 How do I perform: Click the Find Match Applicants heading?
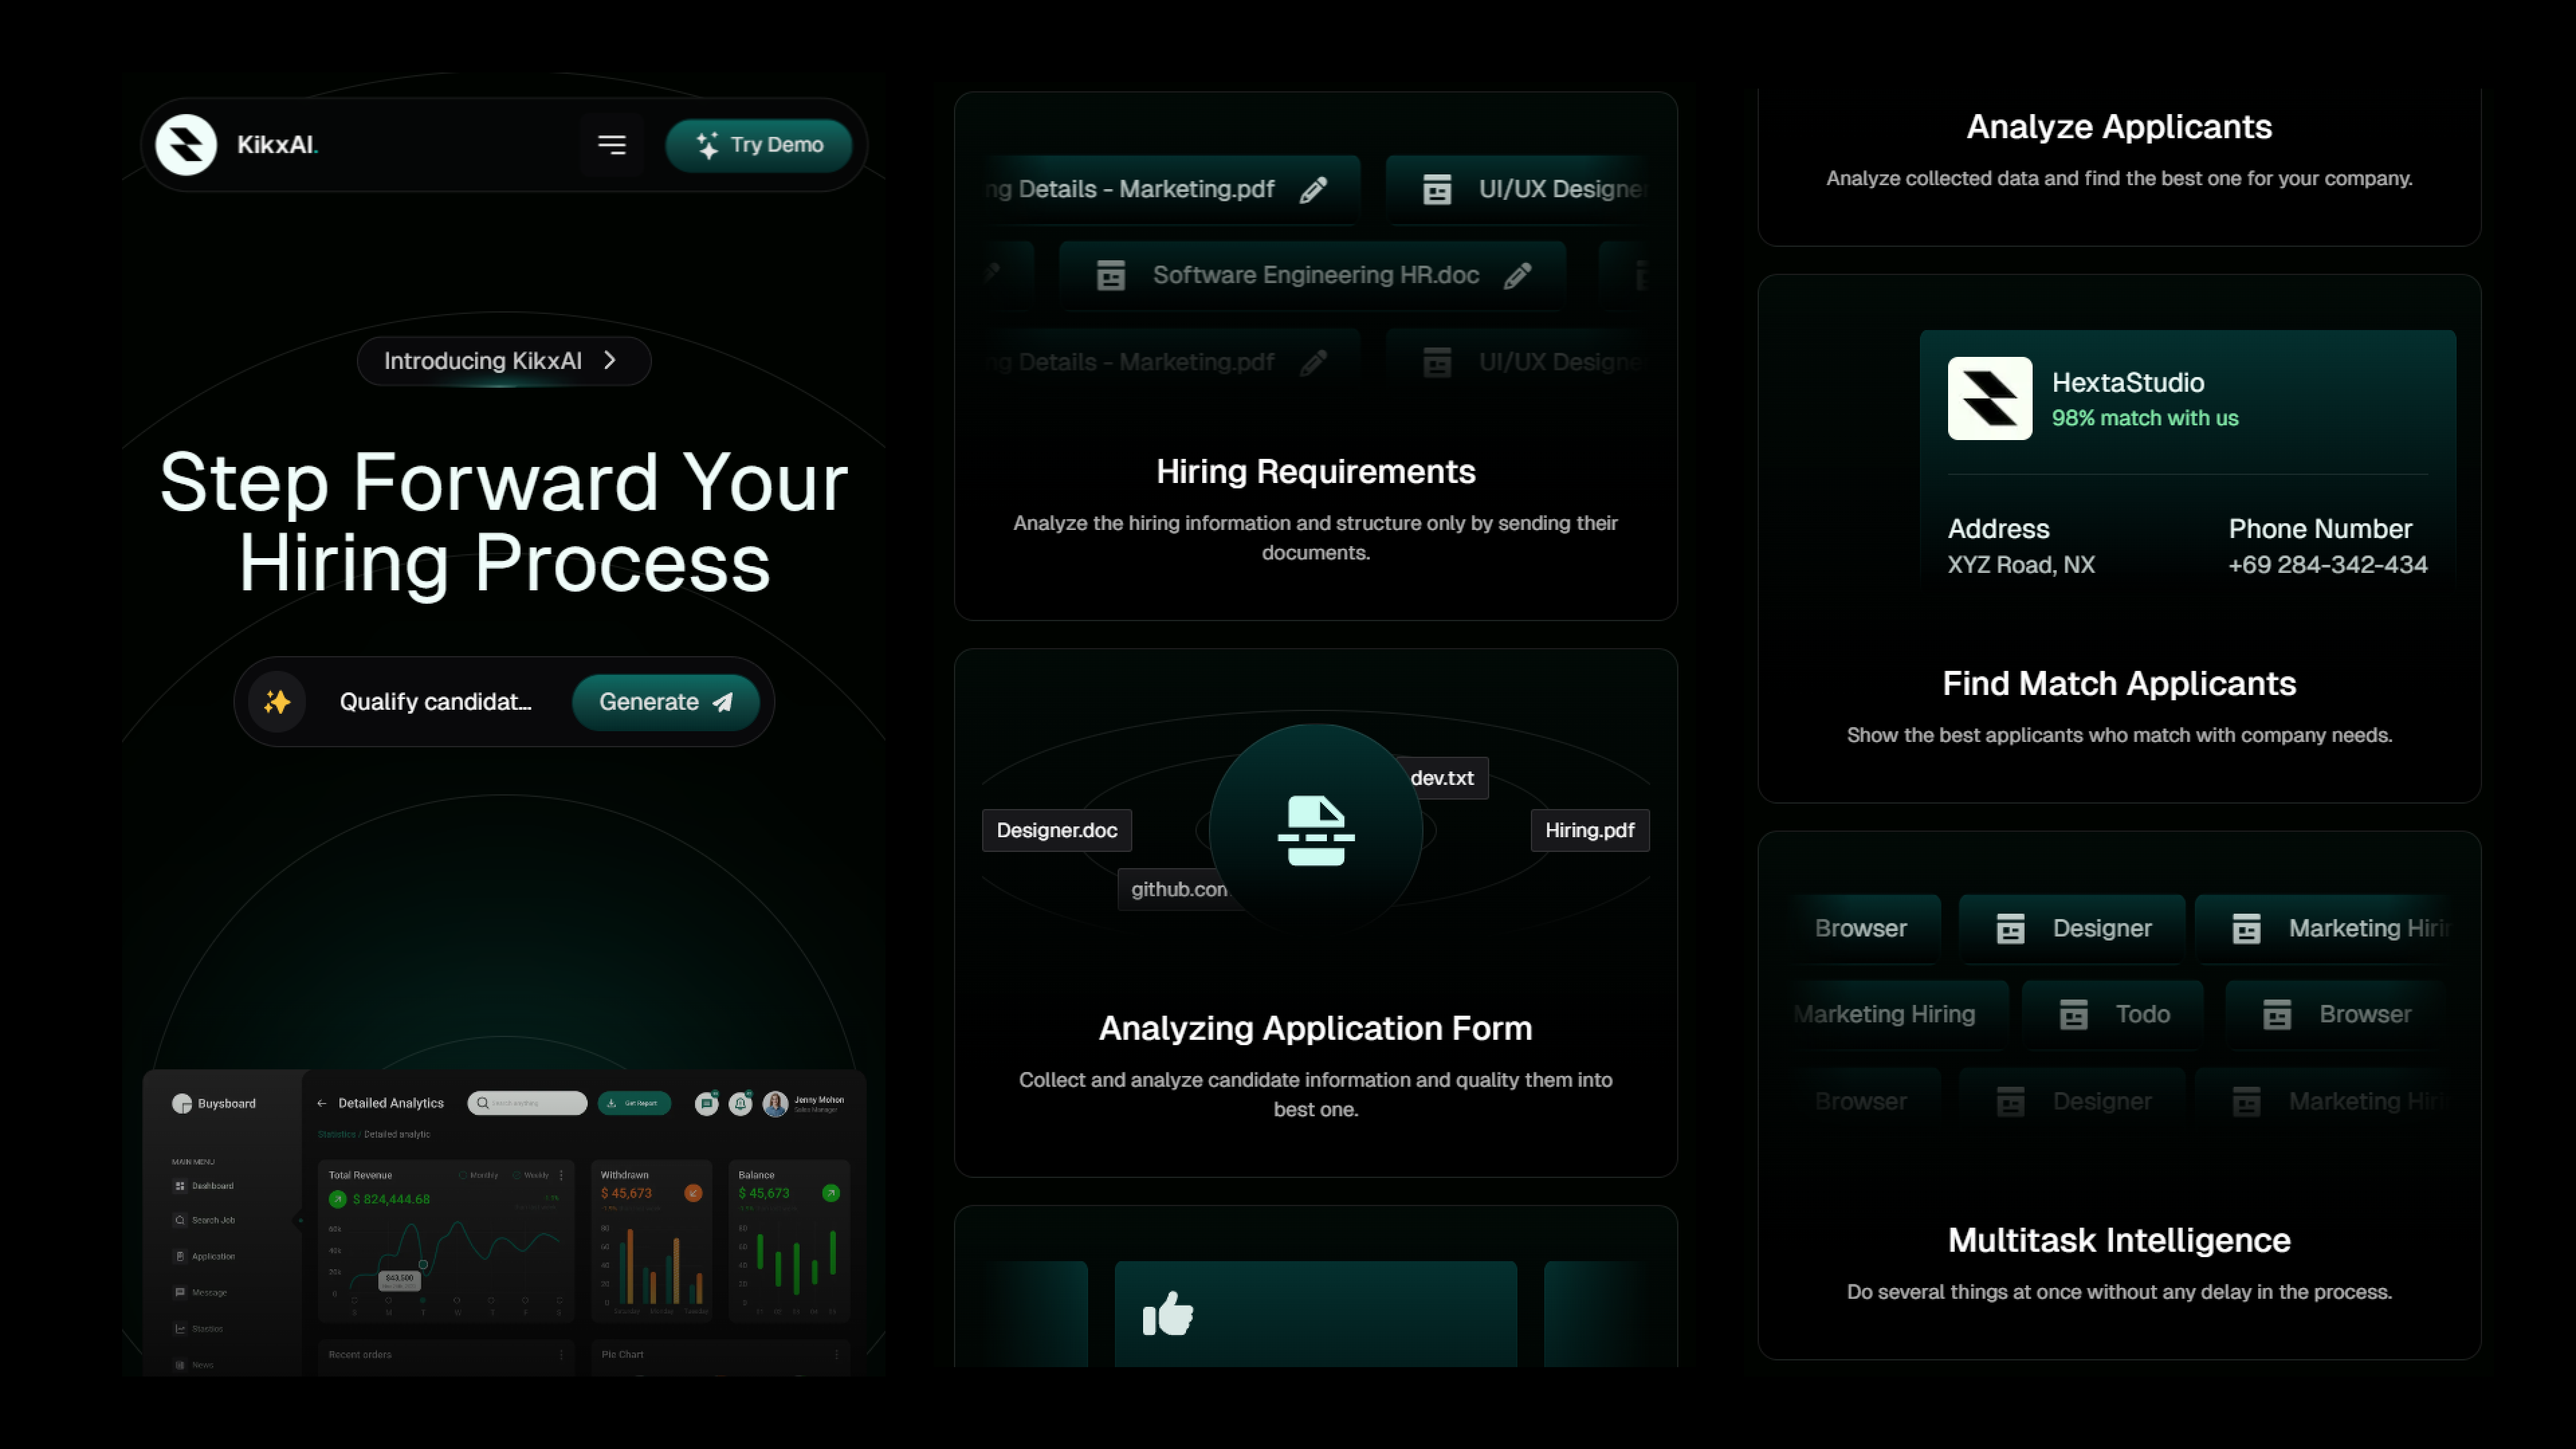click(2120, 684)
